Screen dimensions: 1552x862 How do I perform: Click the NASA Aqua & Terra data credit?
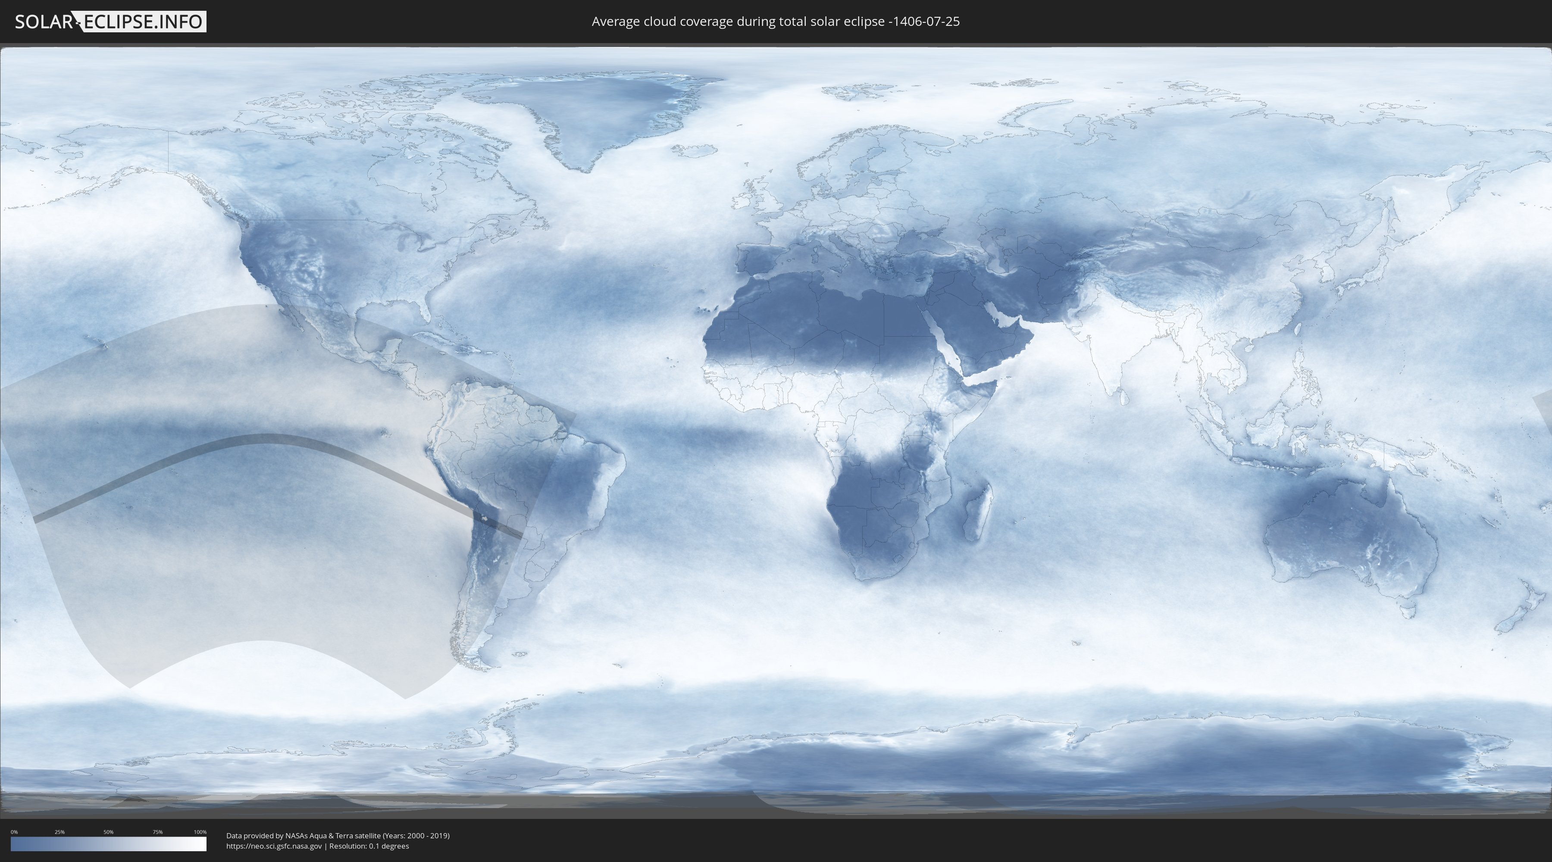point(338,836)
